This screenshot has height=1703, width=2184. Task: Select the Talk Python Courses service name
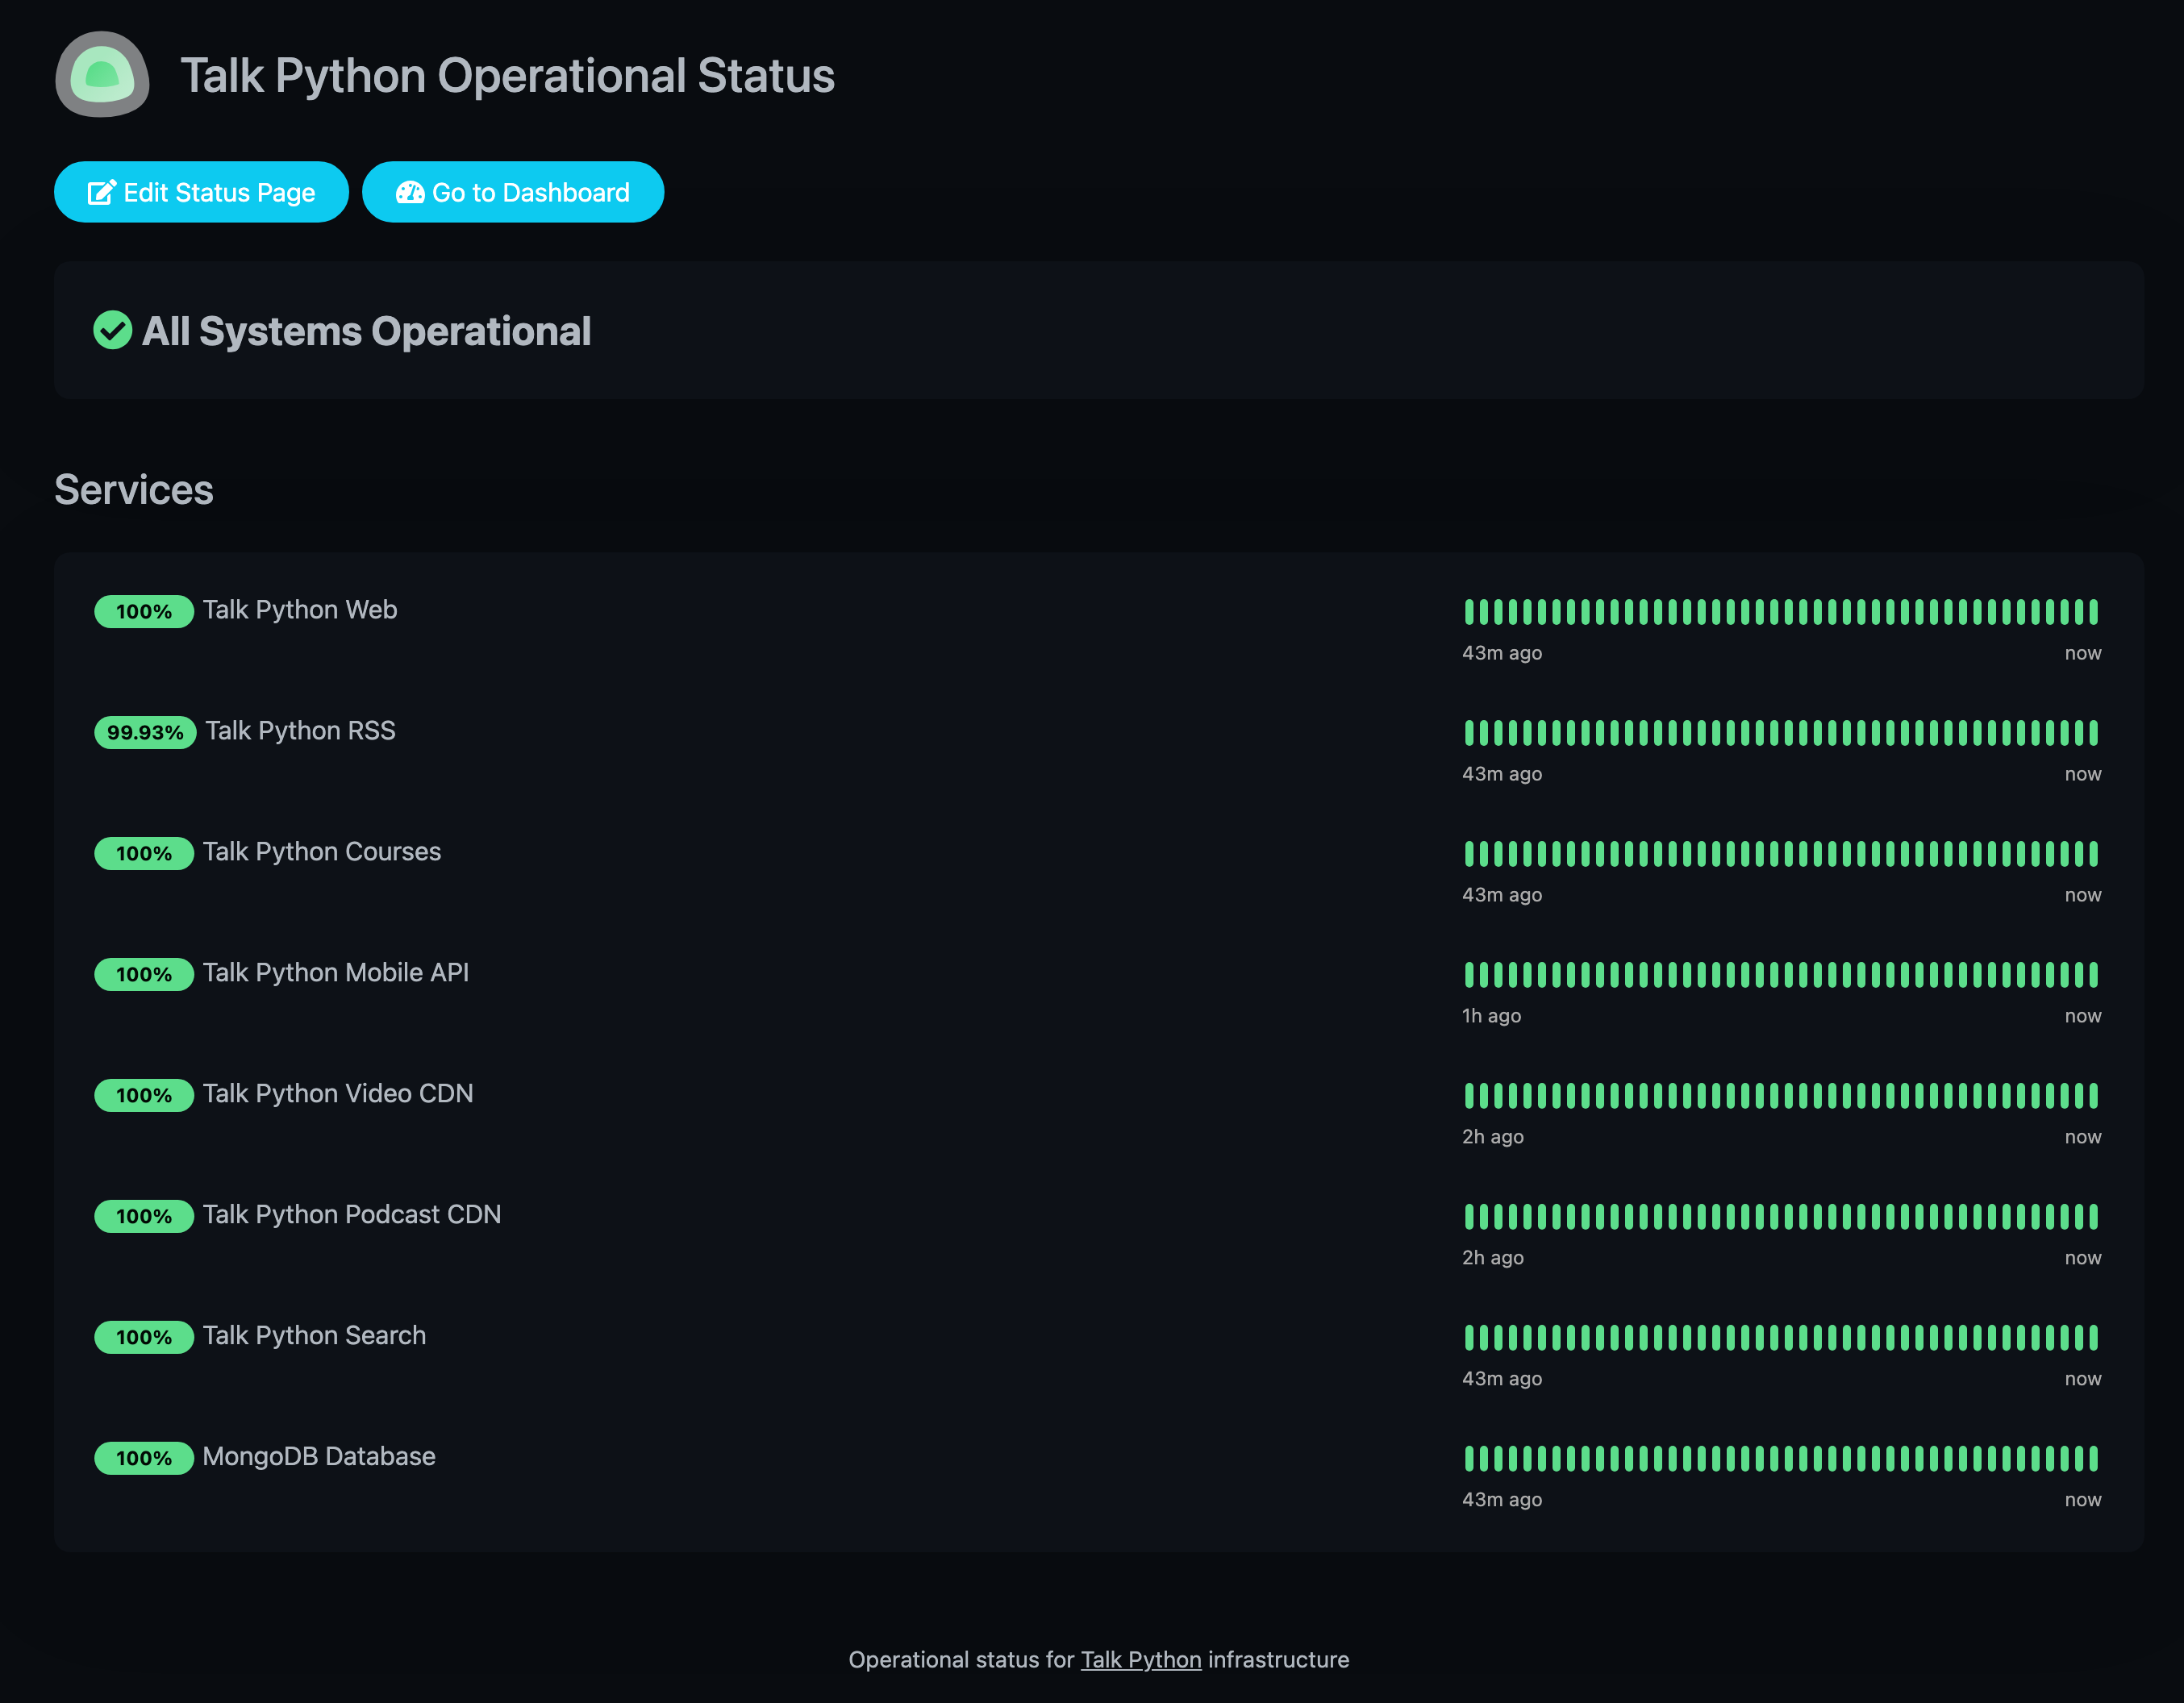click(322, 852)
